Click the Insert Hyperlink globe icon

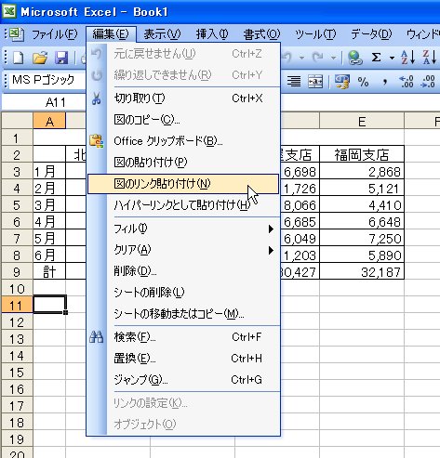(355, 58)
